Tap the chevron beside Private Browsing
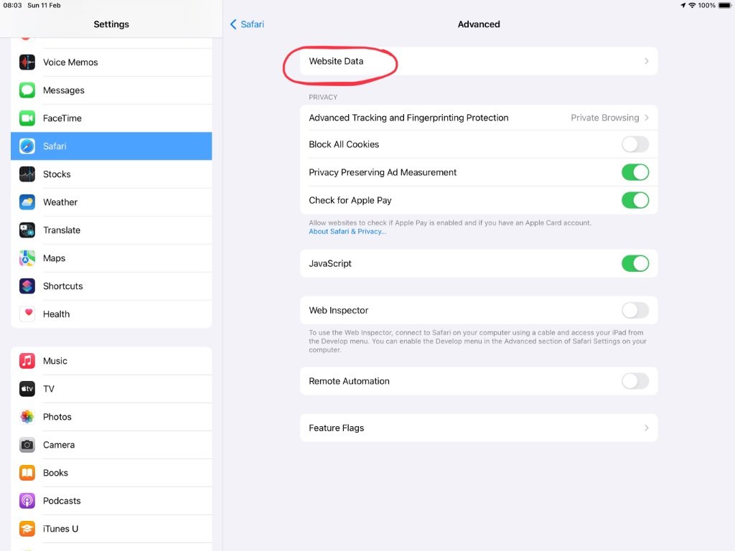 (x=647, y=118)
